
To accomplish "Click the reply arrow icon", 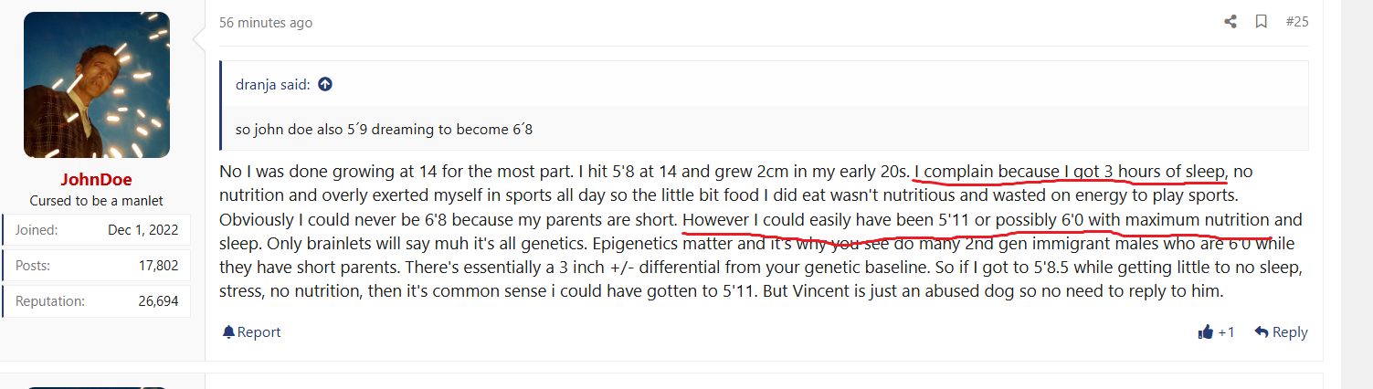I will tap(1262, 332).
